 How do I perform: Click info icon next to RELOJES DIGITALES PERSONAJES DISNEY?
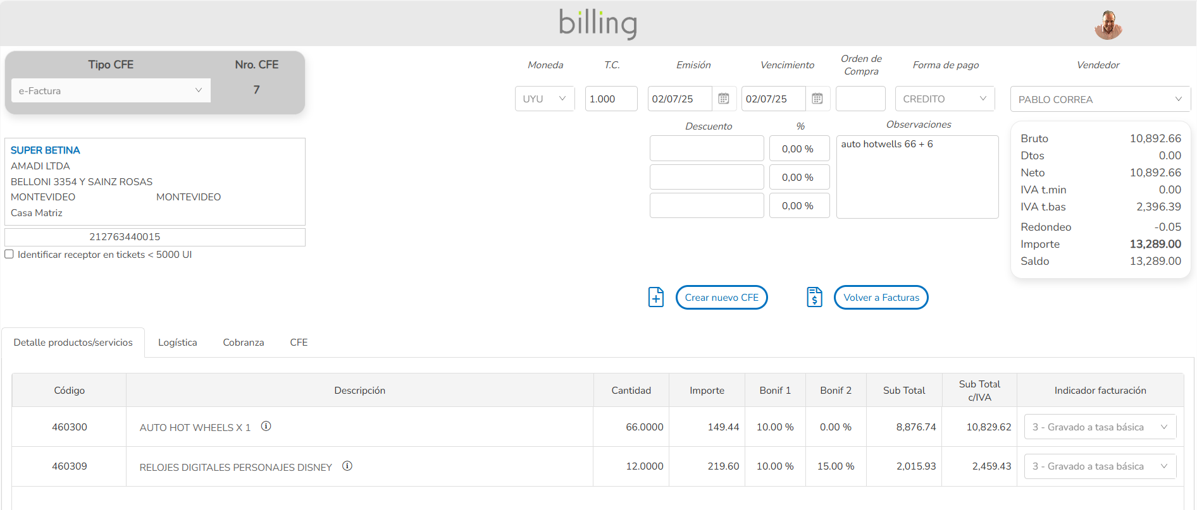click(x=347, y=466)
